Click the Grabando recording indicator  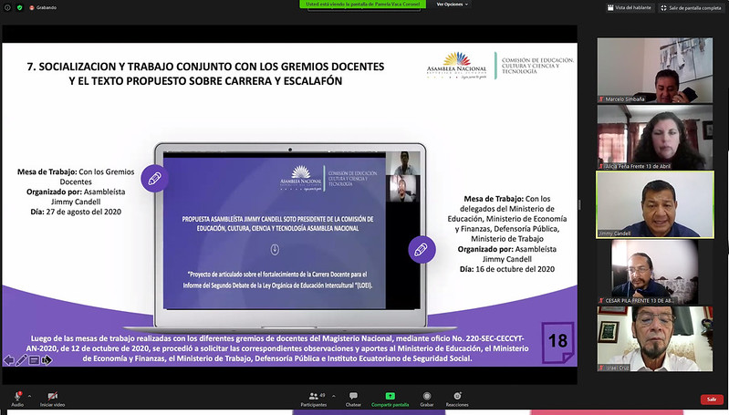(42, 7)
